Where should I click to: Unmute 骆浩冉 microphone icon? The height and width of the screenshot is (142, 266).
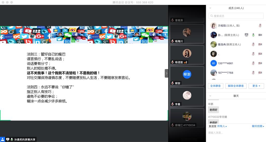point(253,44)
